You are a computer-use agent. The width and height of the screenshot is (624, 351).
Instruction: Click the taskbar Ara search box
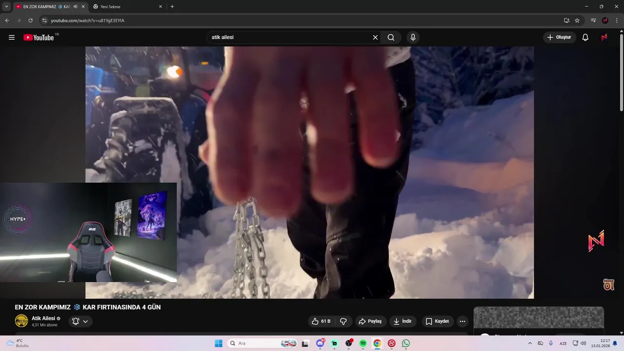(263, 343)
